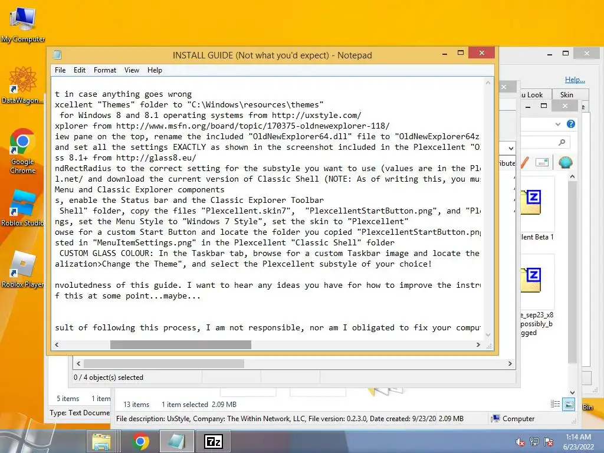Click the taskbar clock showing 1:14 AM
The width and height of the screenshot is (604, 453).
pyautogui.click(x=578, y=442)
